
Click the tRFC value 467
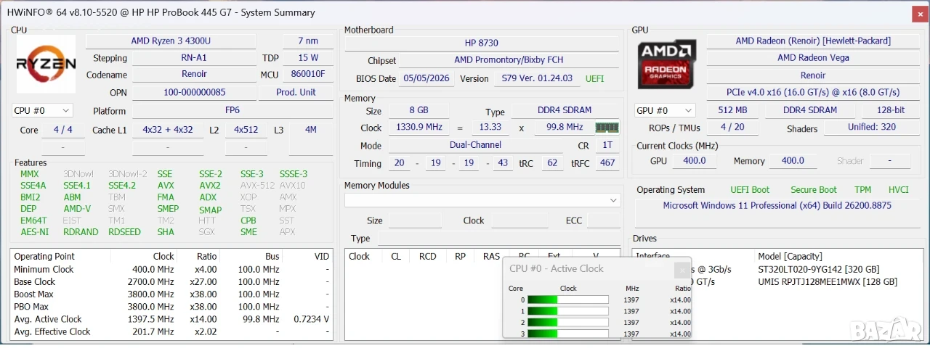point(607,163)
